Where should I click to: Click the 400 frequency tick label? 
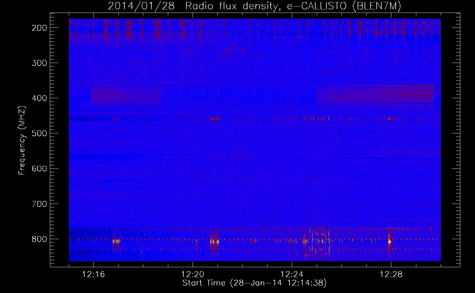pos(39,98)
